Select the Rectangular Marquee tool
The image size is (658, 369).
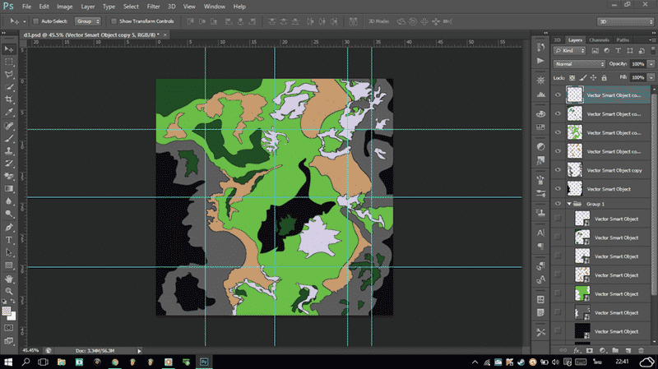9,60
